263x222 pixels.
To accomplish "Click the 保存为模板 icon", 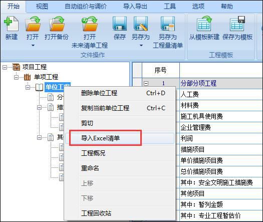I will 237,24.
